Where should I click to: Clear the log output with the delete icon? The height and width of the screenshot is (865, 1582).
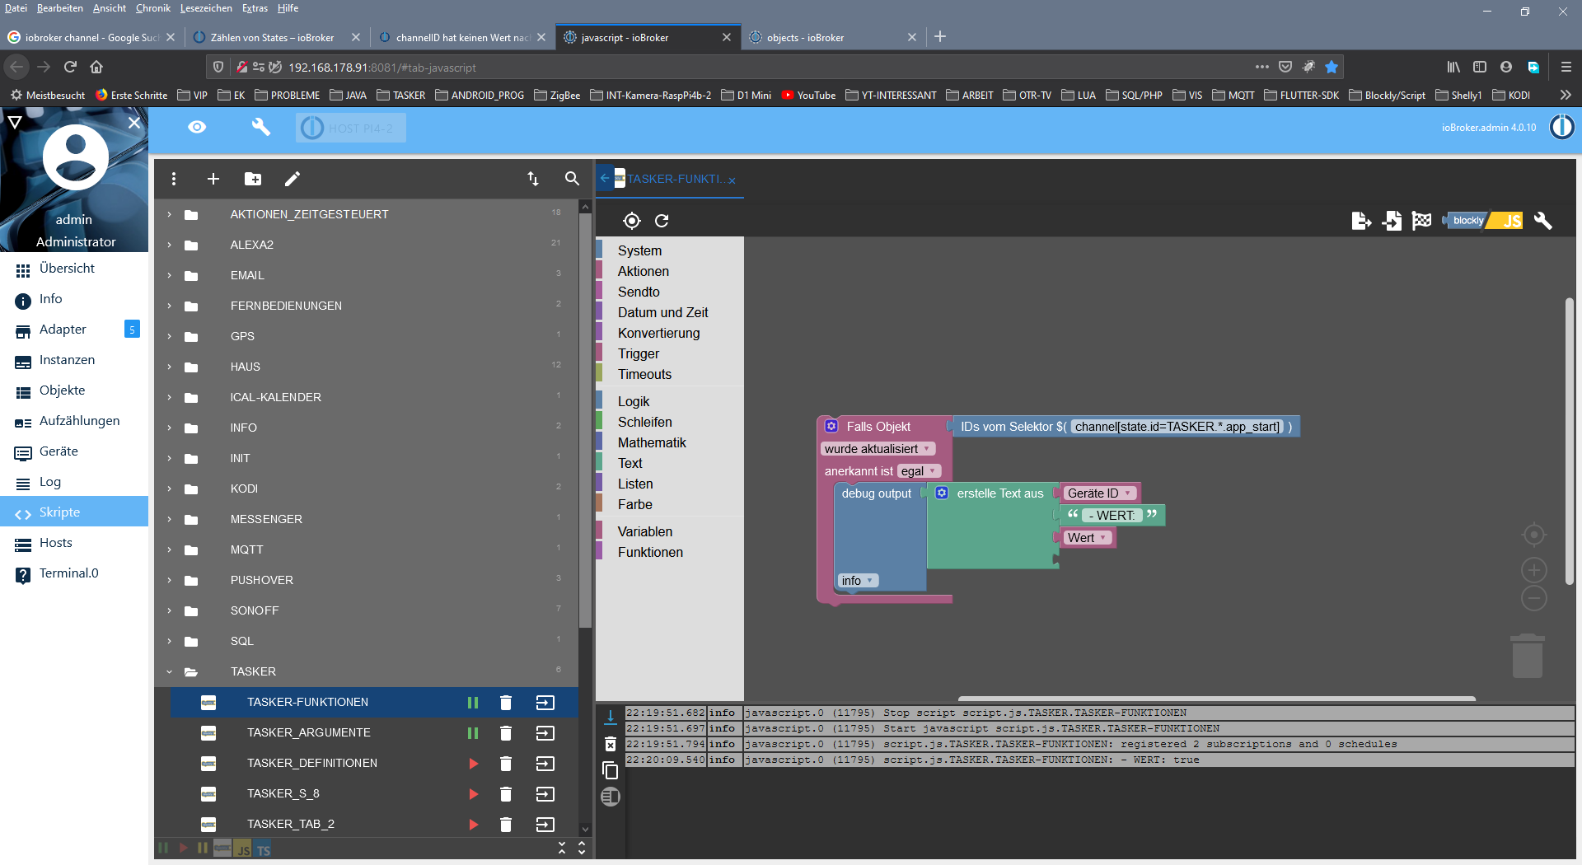pos(611,745)
